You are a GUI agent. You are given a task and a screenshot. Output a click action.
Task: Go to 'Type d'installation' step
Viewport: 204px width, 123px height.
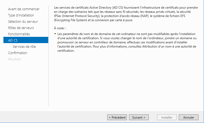pyautogui.click(x=21, y=15)
